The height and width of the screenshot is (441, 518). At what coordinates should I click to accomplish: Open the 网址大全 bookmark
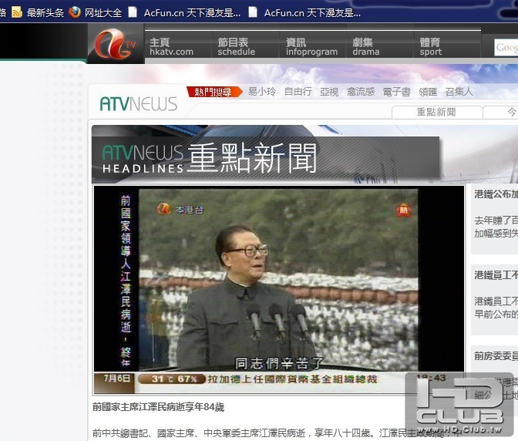tap(103, 13)
